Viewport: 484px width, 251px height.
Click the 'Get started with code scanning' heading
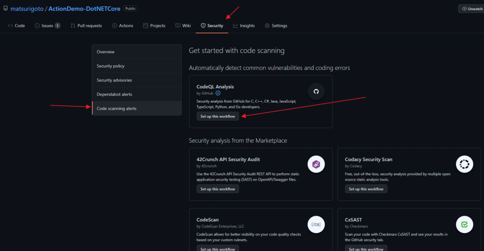click(x=237, y=51)
